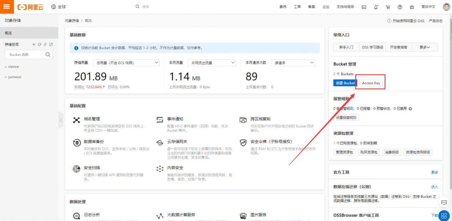Open the shopping cart icon in top bar

coord(387,6)
